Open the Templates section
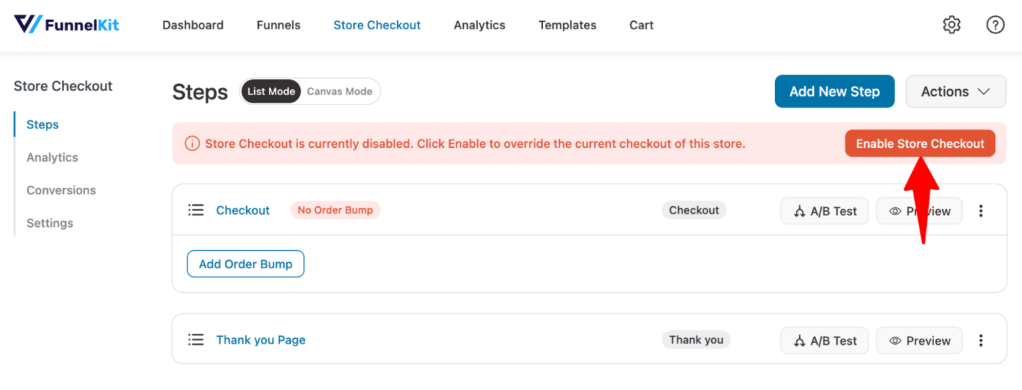1022x390 pixels. (x=567, y=25)
